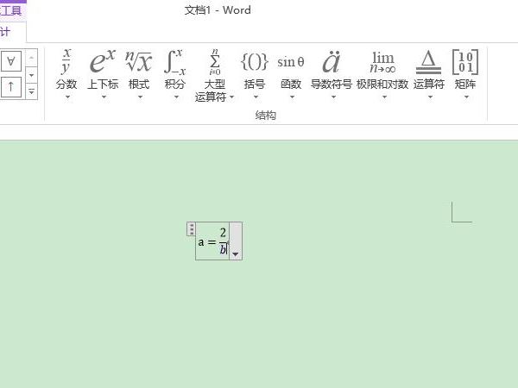The image size is (518, 388).
Task: Expand the 函数 dropdown arrow
Action: [292, 97]
